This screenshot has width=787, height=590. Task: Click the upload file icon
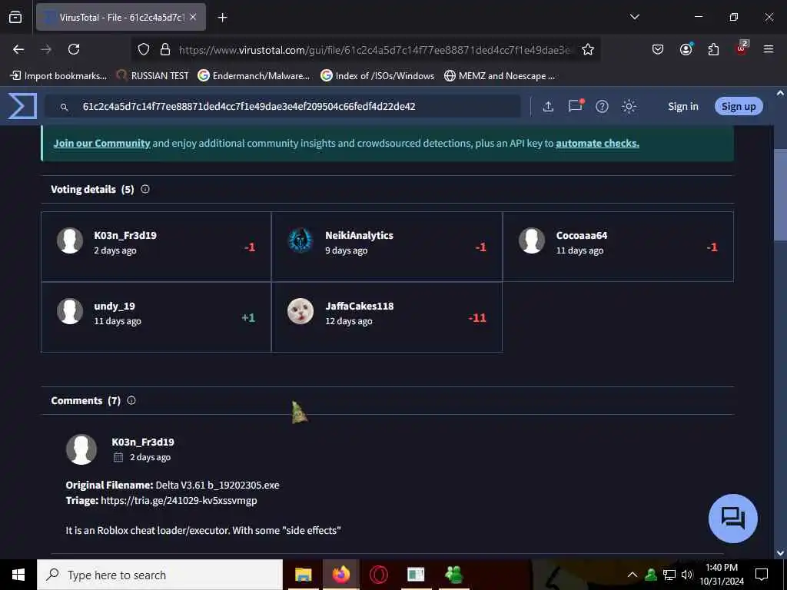coord(548,106)
